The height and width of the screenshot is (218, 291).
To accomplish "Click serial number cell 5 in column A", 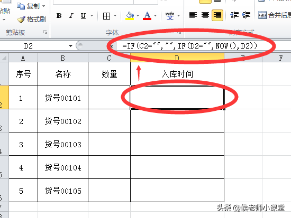I will (x=23, y=191).
